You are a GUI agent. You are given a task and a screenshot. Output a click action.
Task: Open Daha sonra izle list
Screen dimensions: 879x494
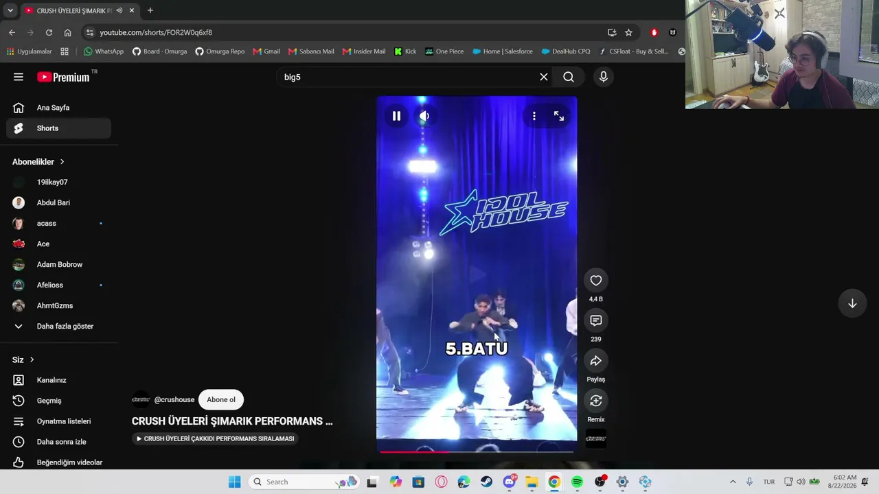[58, 442]
